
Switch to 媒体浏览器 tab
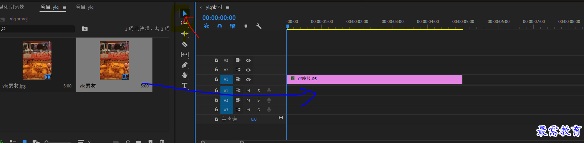pos(12,7)
